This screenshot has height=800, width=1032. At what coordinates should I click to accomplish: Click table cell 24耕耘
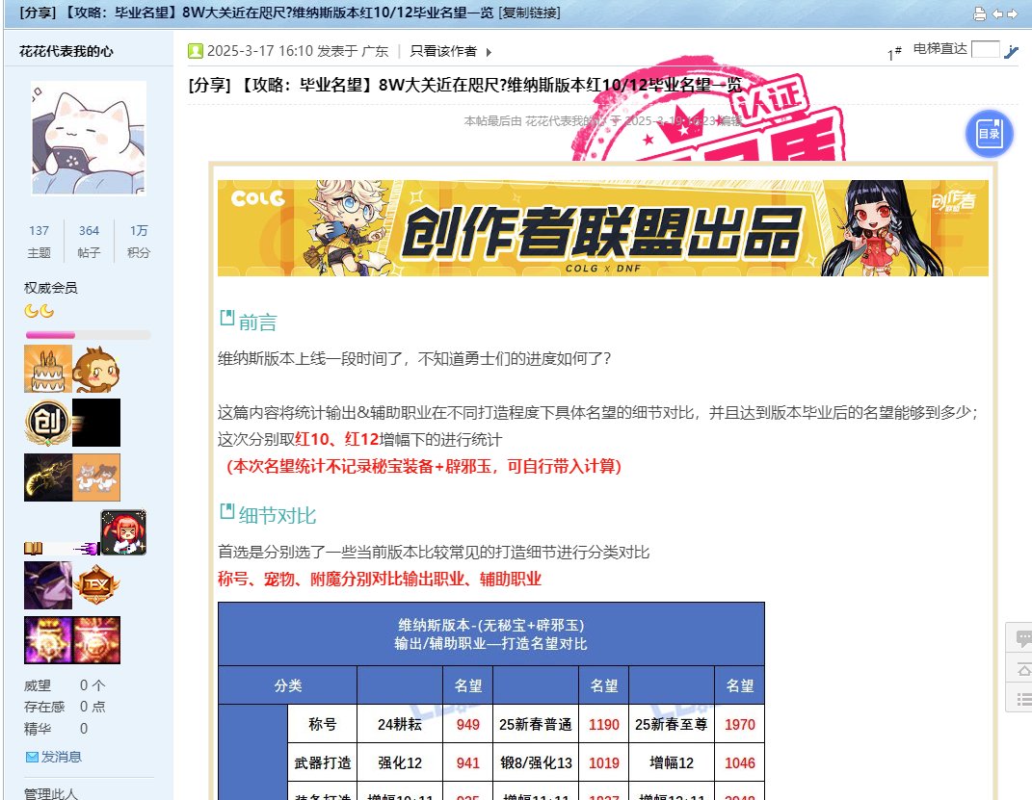(400, 724)
